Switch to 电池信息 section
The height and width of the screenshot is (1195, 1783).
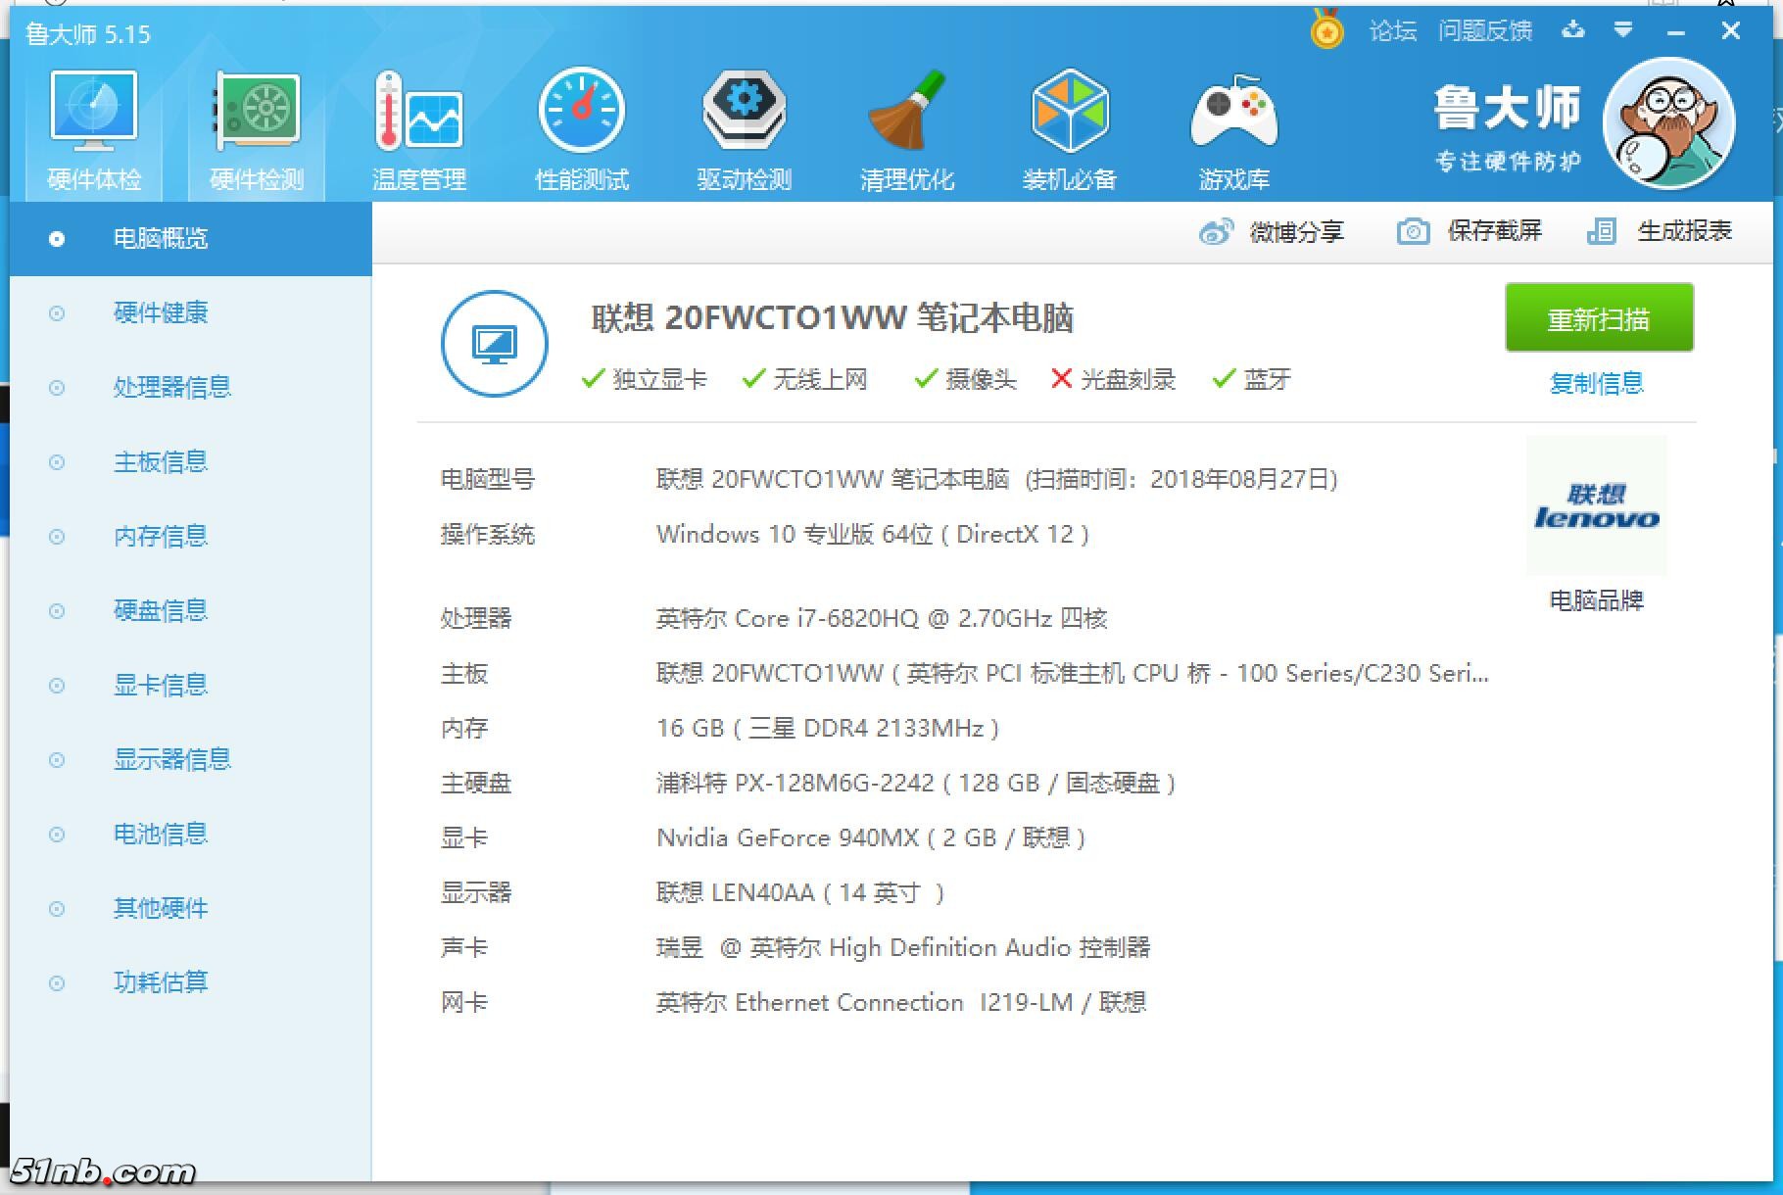[161, 835]
